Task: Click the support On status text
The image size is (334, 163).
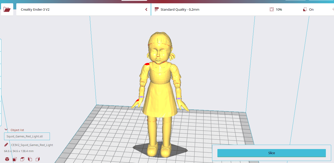Action: tap(311, 10)
